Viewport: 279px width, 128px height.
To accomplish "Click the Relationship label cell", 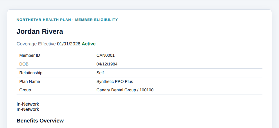I will point(55,73).
